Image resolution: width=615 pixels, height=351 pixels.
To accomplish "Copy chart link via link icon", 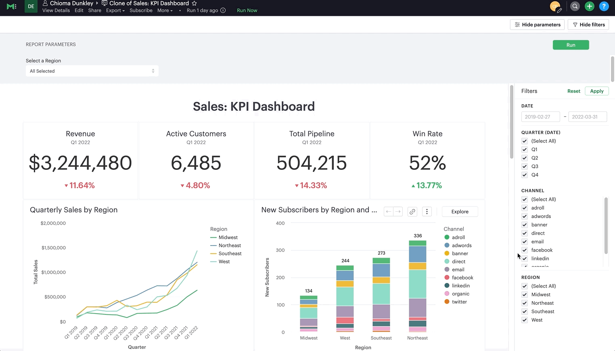I will pos(412,212).
